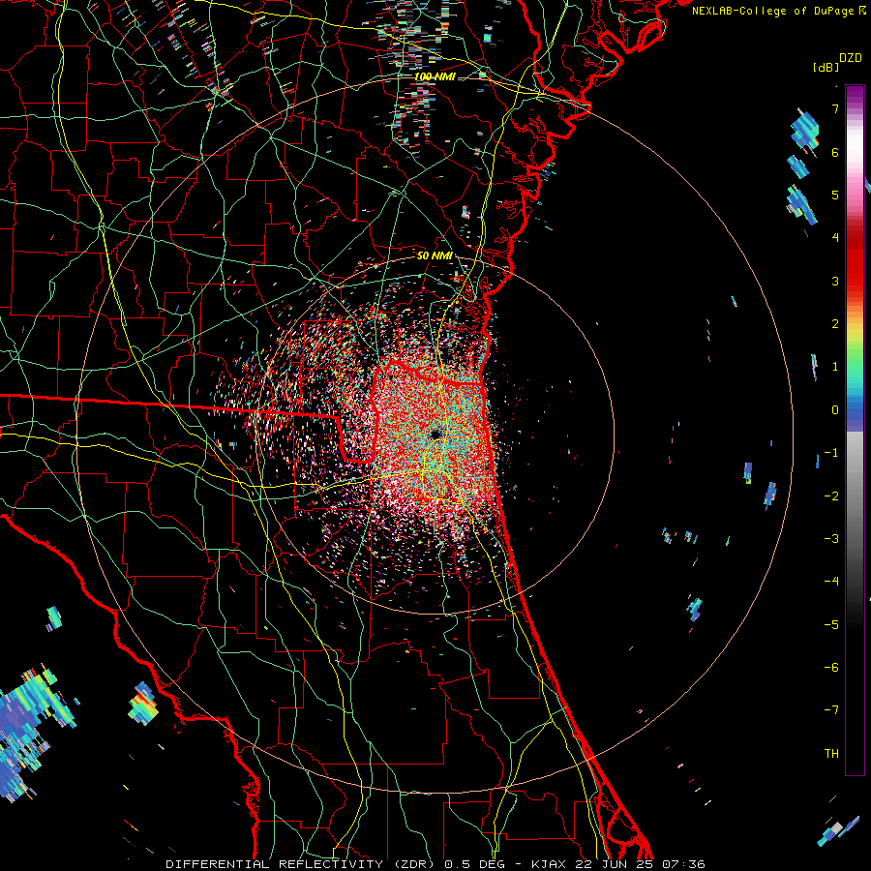Click the TH threshold label on the scale
Screen dimensions: 871x871
[831, 753]
